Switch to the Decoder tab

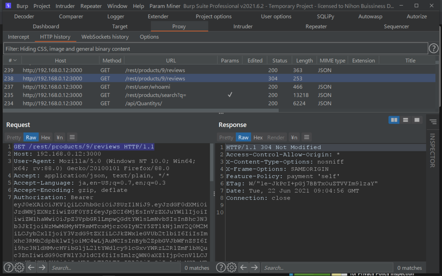(24, 16)
